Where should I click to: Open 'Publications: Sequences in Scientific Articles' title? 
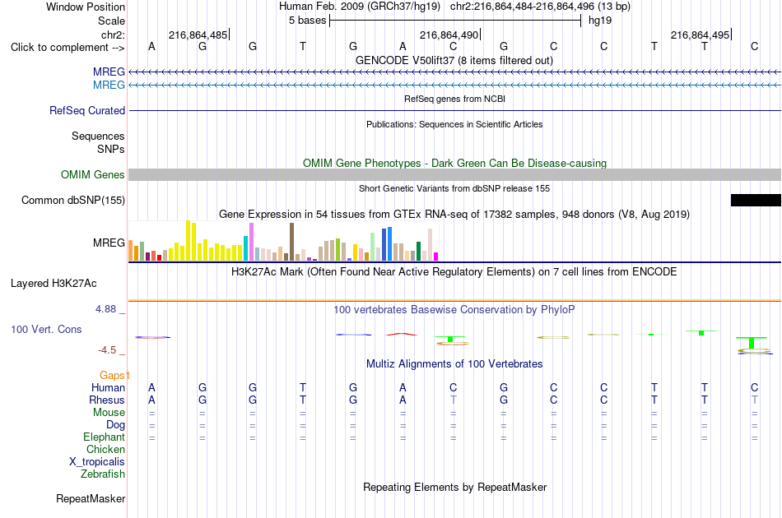click(454, 124)
